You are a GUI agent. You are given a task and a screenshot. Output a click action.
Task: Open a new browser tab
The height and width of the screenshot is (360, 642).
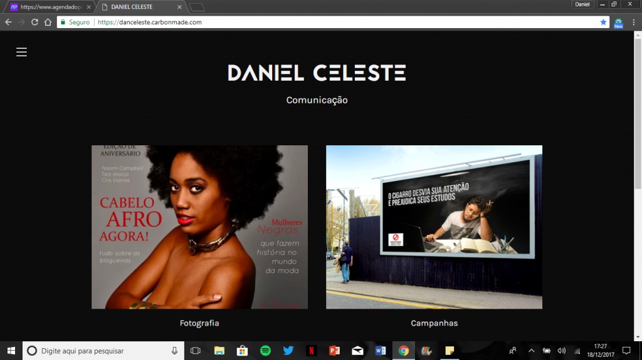(197, 7)
